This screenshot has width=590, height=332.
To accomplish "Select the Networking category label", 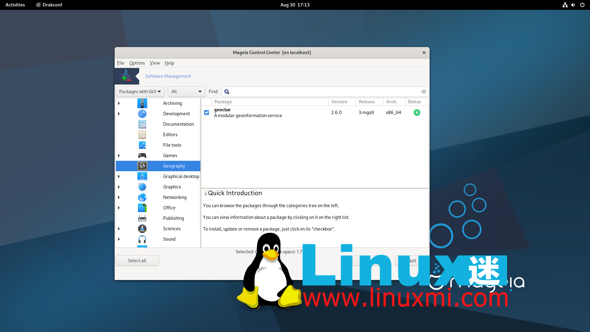I will pyautogui.click(x=175, y=197).
